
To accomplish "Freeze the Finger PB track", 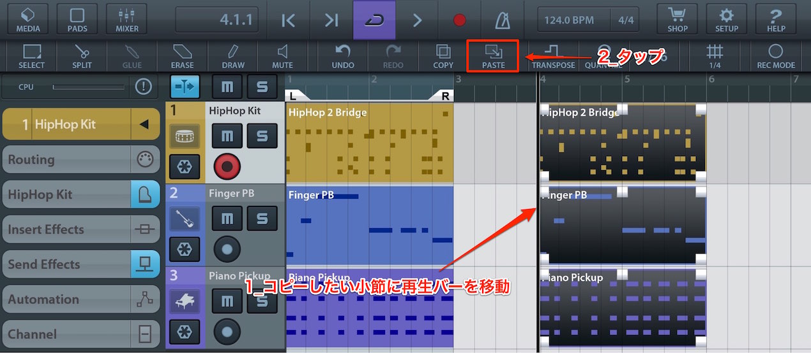I will click(x=185, y=249).
